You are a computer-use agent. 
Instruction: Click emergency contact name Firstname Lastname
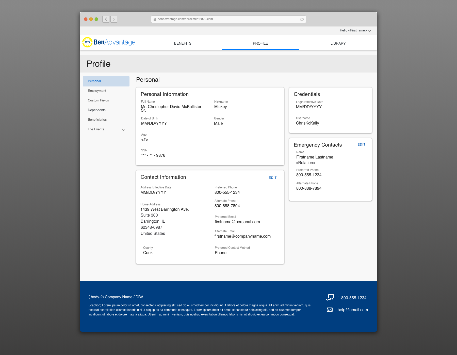315,157
